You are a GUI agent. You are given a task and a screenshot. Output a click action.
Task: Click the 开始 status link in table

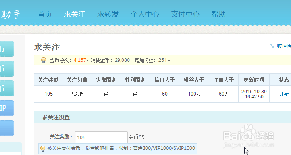(x=284, y=94)
